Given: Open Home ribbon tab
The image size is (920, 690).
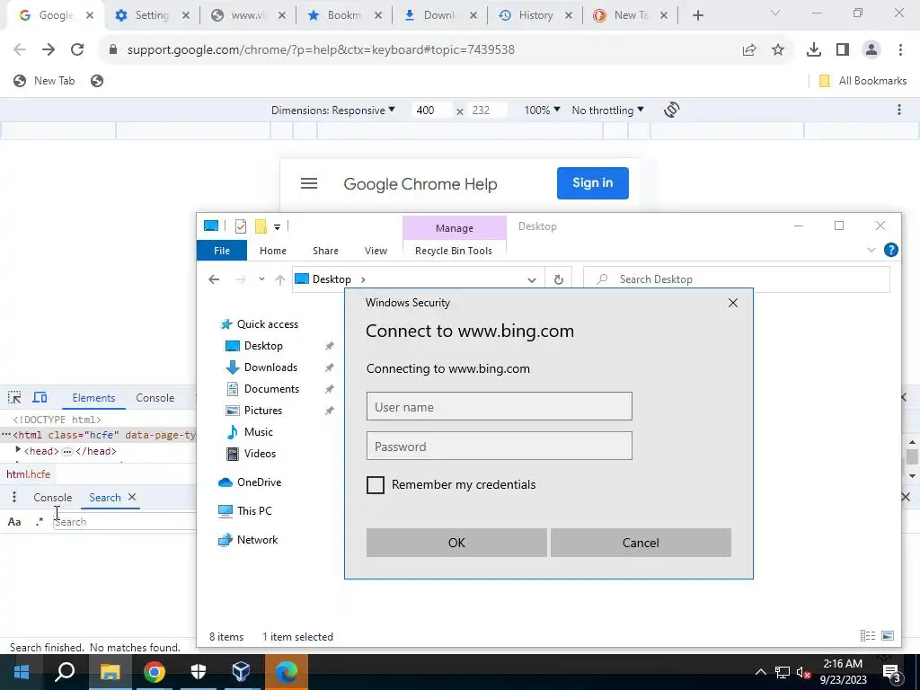Looking at the screenshot, I should [x=273, y=251].
